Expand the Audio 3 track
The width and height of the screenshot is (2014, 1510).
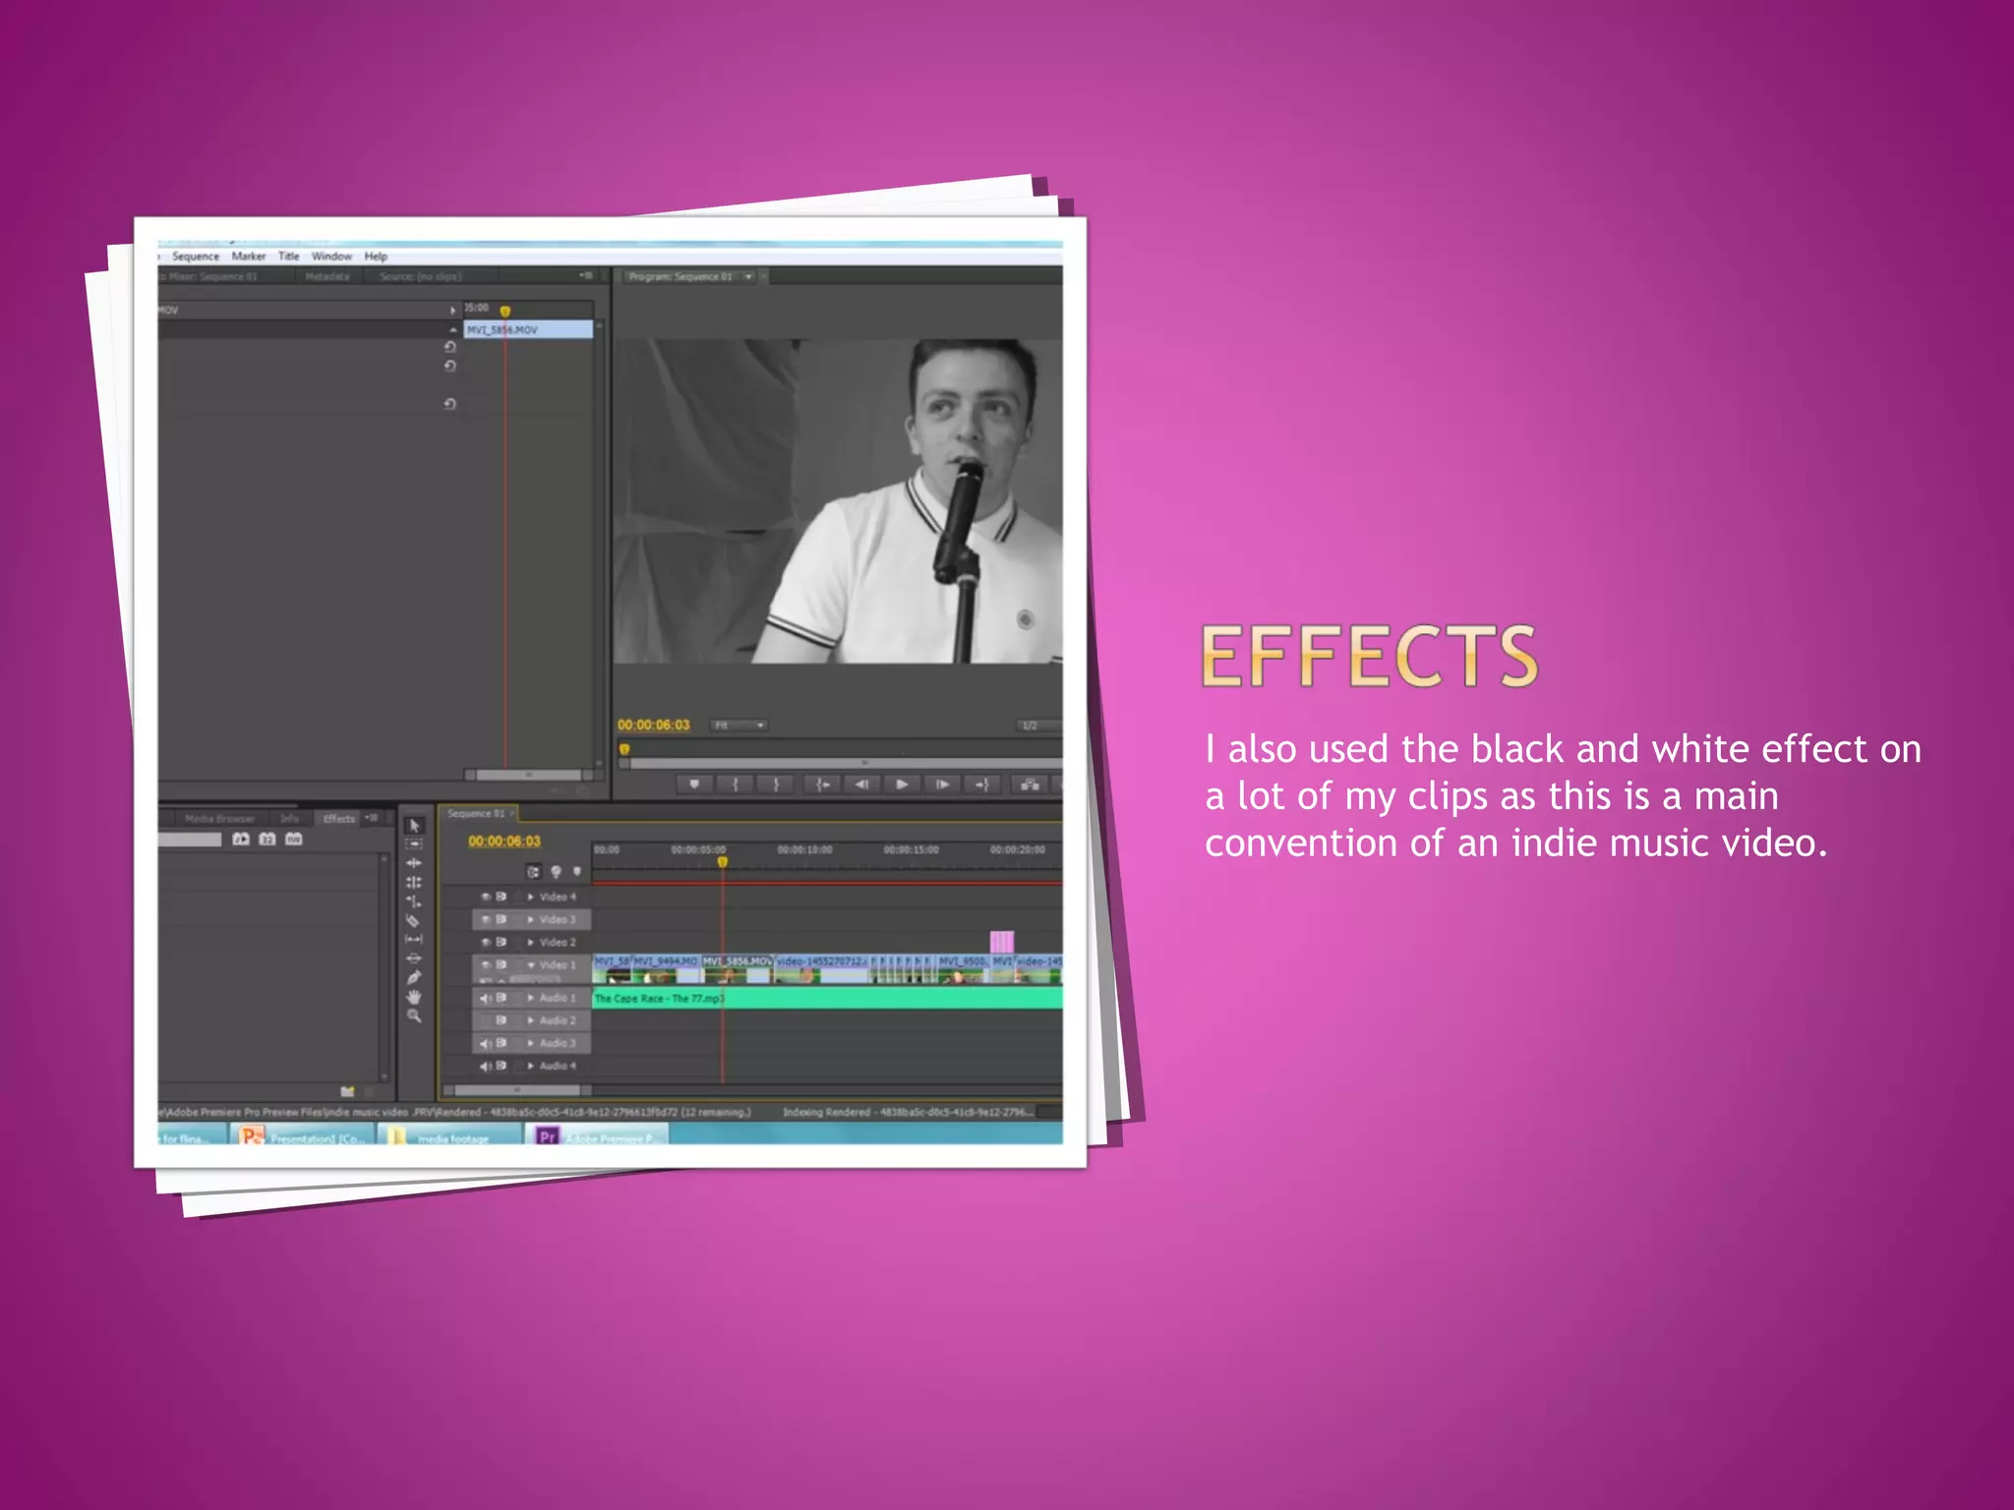click(531, 1043)
